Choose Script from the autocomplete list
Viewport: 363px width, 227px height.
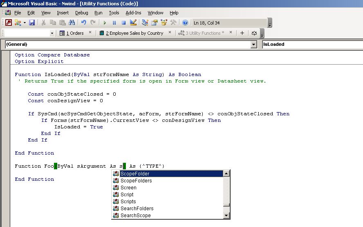tap(168, 195)
